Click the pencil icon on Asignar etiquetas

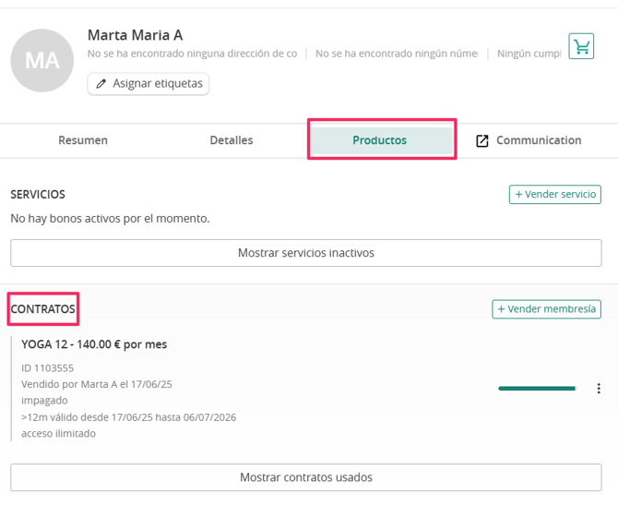101,84
